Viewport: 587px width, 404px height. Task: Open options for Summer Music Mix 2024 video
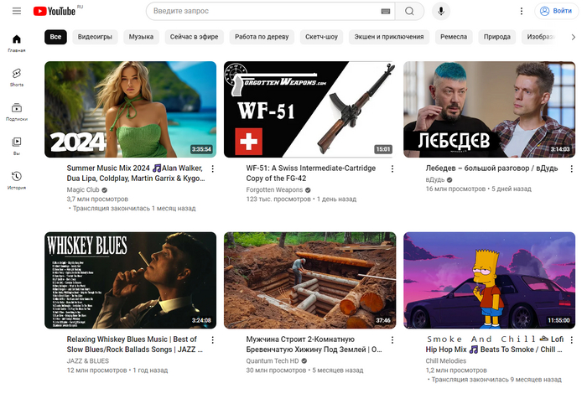coord(213,168)
